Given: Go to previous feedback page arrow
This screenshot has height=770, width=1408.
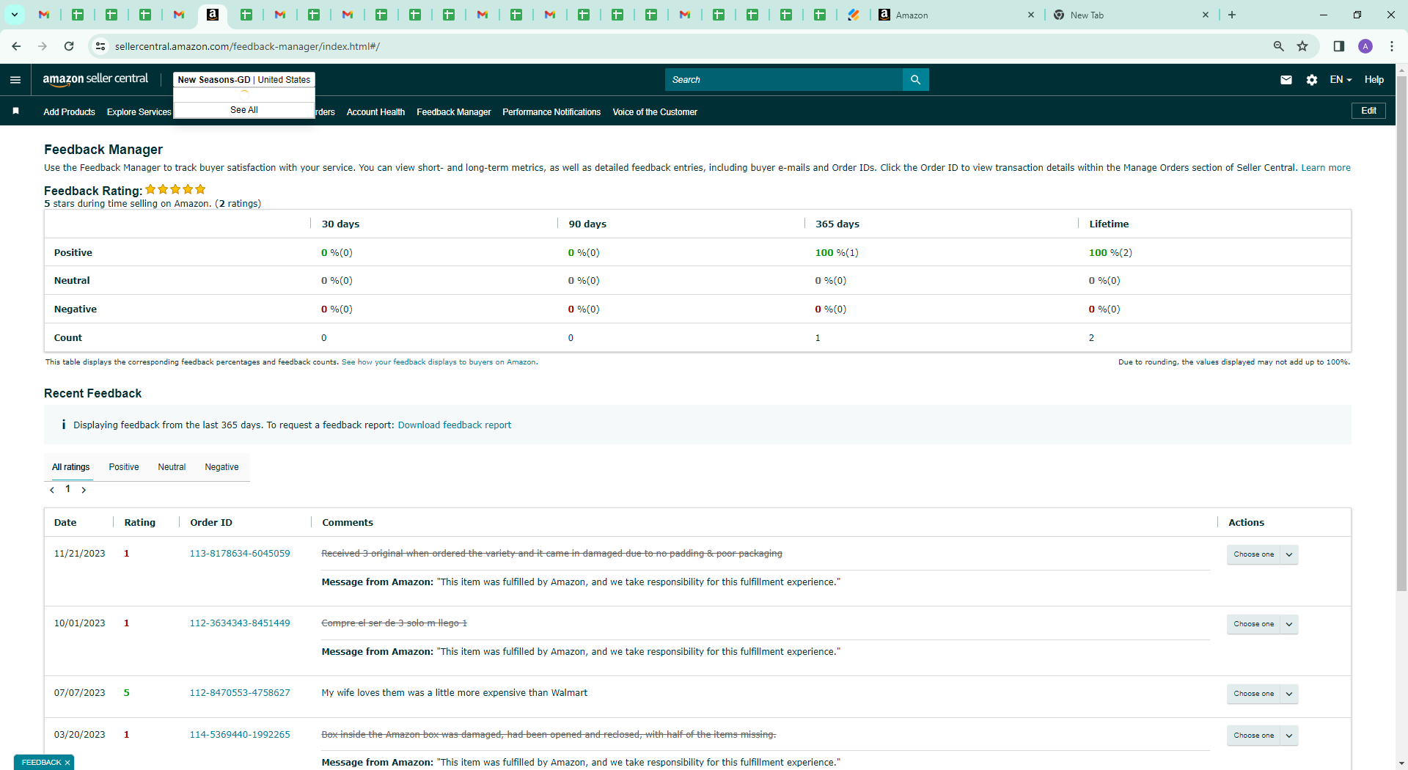Looking at the screenshot, I should point(52,490).
